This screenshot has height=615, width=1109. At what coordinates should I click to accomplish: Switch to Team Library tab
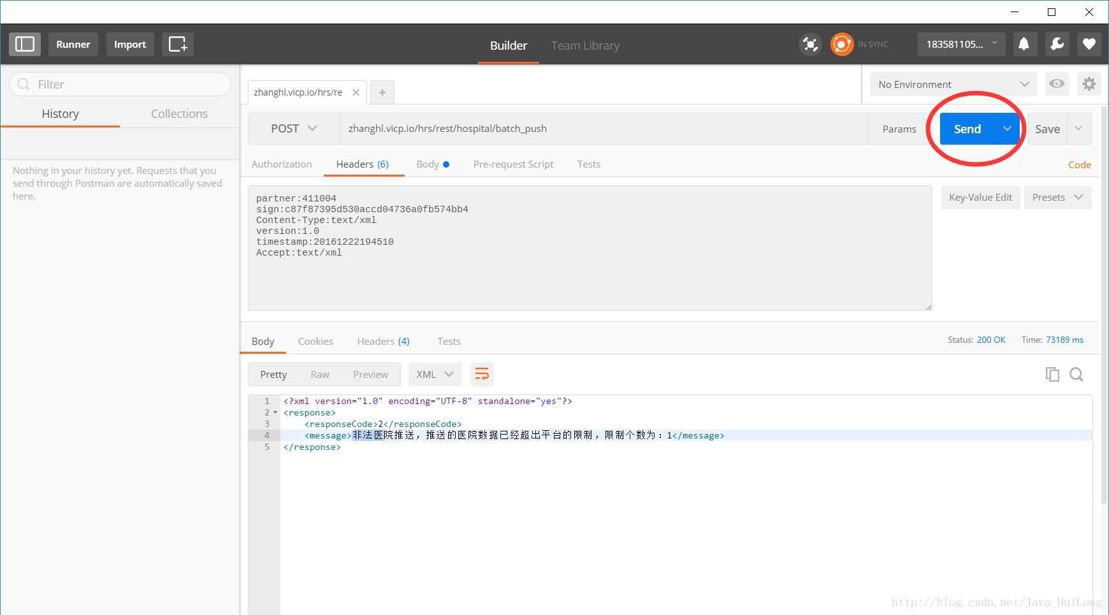(585, 45)
